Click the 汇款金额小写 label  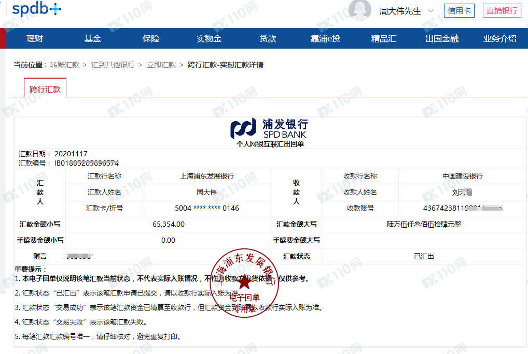40,224
